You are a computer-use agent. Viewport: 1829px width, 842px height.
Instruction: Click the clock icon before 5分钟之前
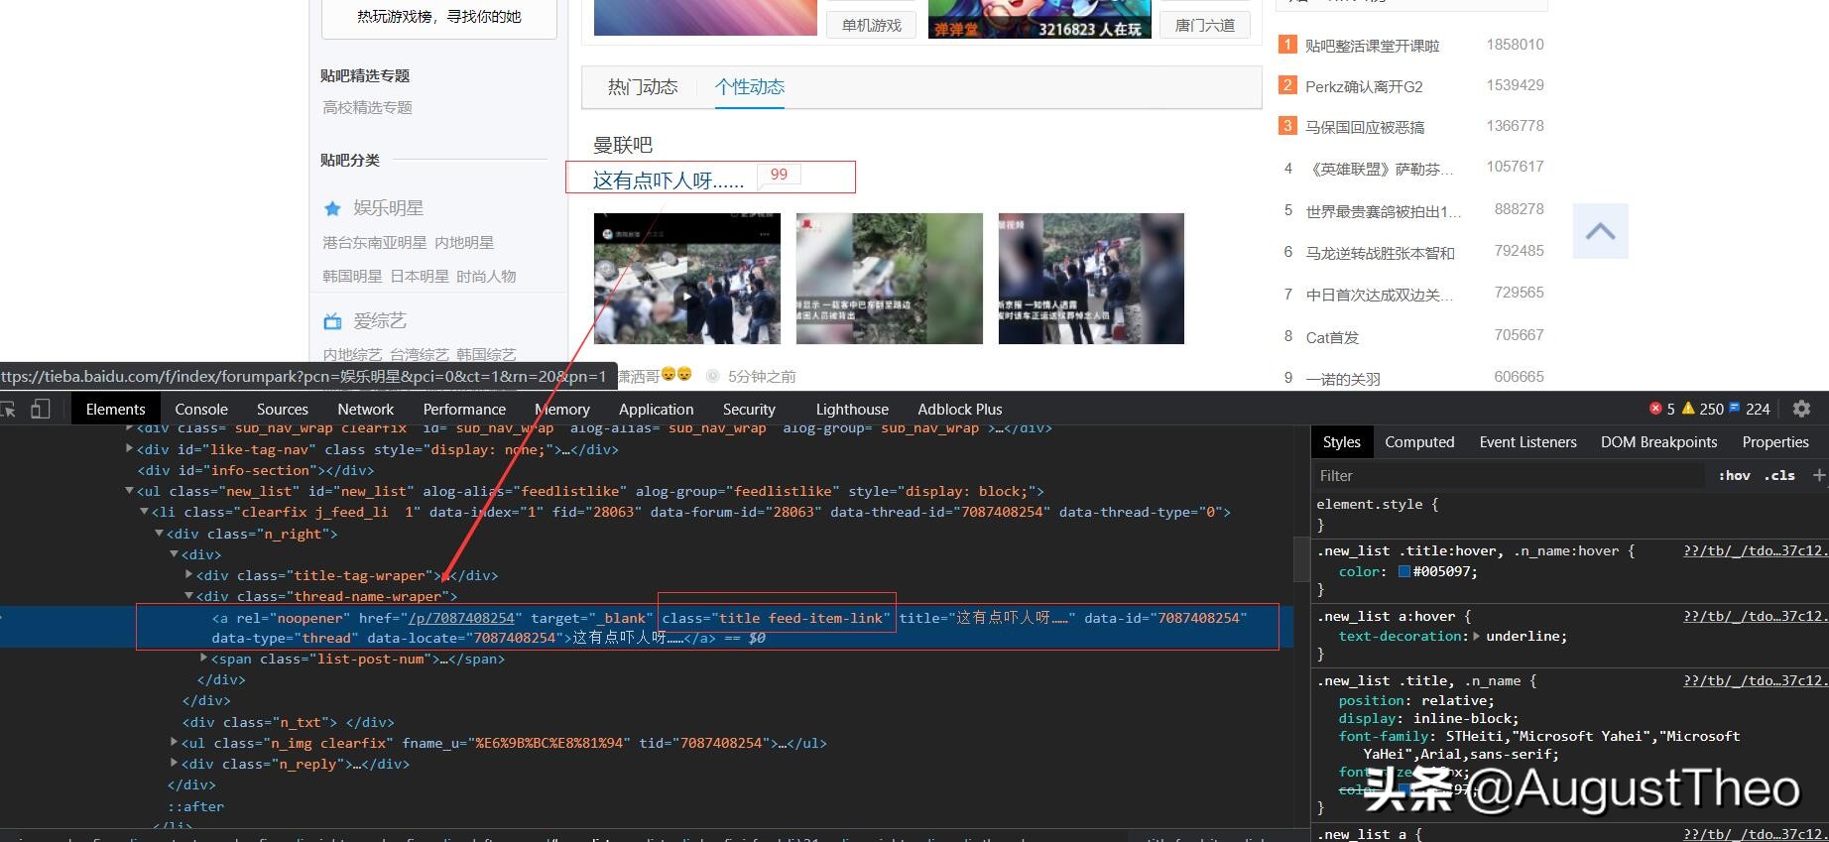[712, 376]
